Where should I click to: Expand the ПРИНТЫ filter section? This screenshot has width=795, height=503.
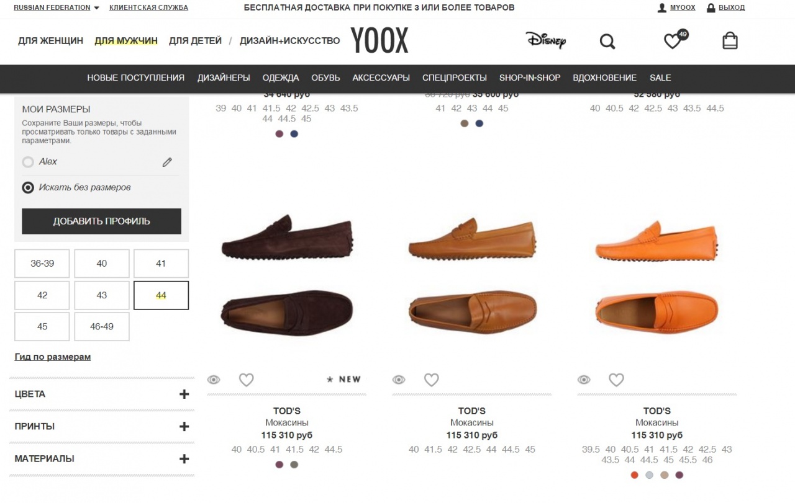[x=184, y=426]
